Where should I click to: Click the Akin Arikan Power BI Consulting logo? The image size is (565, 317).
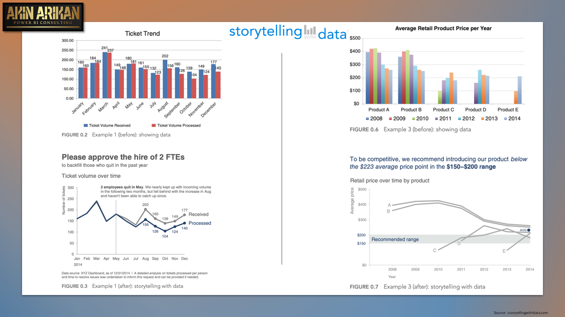tap(43, 16)
